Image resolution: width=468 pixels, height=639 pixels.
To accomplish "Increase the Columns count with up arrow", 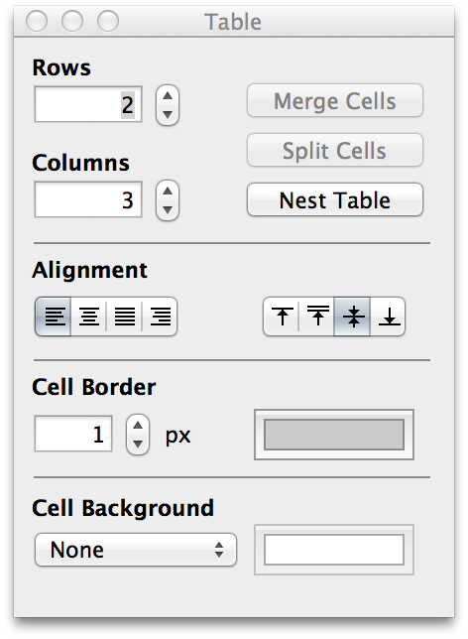I will tap(168, 191).
